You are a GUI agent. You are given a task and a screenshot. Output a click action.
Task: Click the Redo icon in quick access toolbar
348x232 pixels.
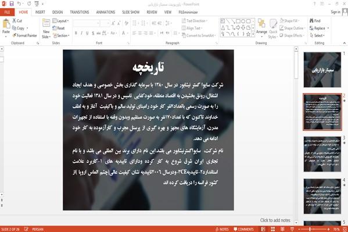(29, 3)
